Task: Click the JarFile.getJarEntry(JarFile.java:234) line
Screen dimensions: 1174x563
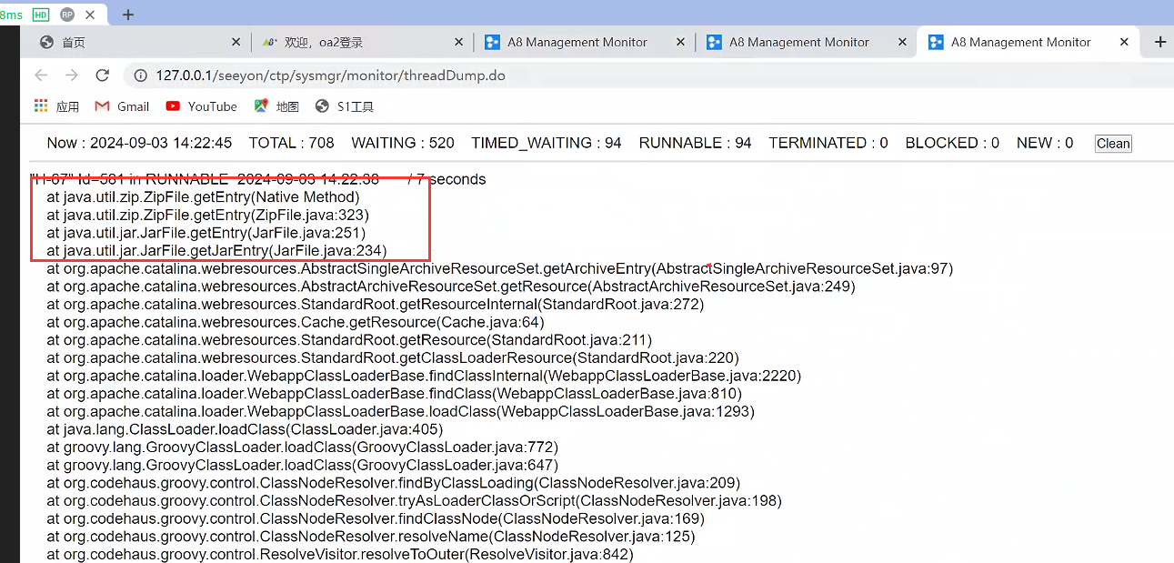Action: [216, 250]
